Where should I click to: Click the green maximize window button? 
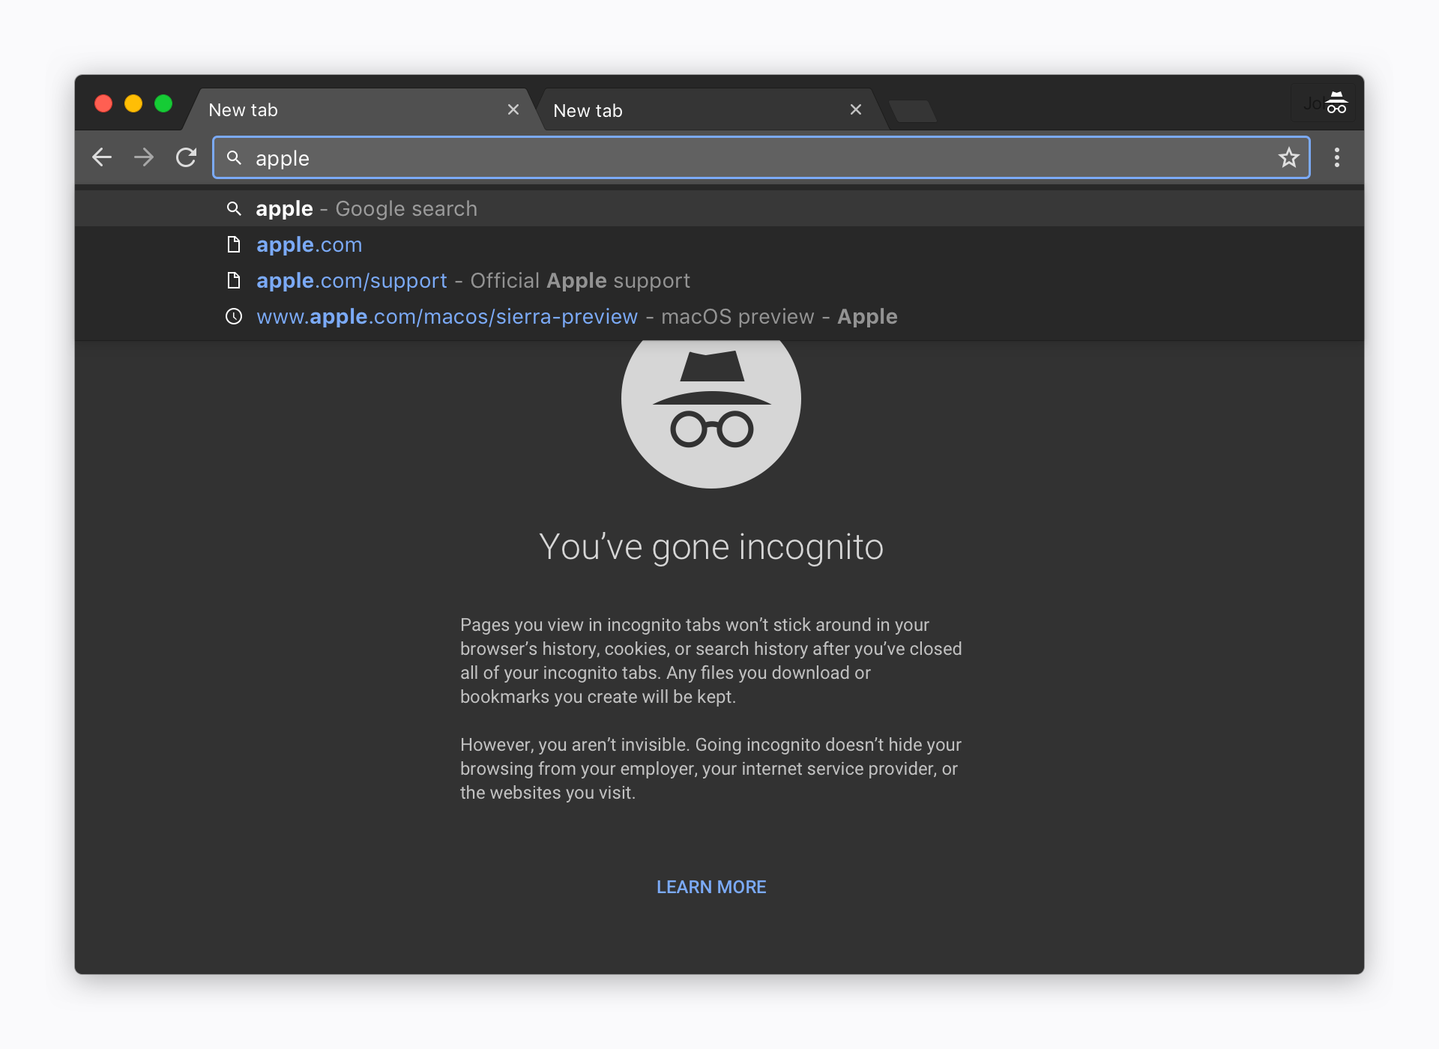(x=163, y=103)
